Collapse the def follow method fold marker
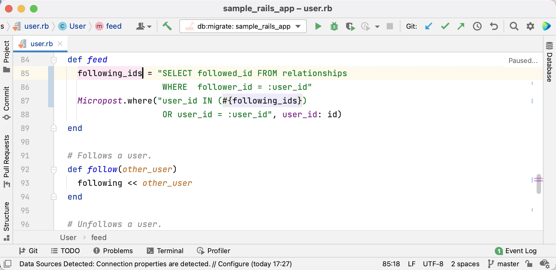 point(54,170)
